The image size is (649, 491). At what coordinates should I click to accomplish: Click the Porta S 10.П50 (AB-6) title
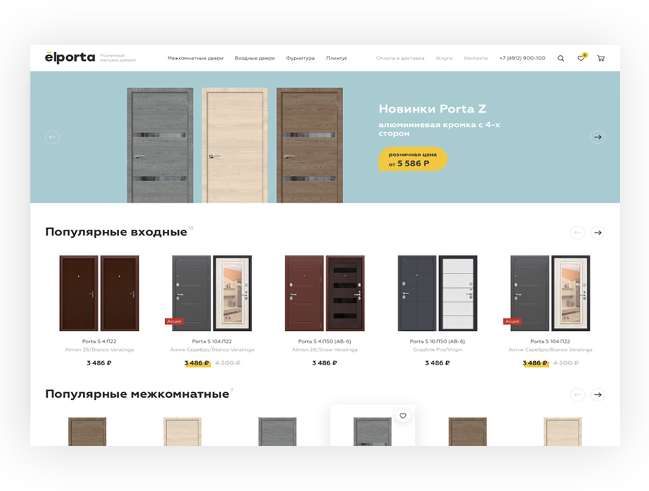tap(437, 342)
